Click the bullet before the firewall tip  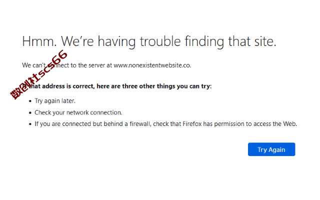click(x=30, y=124)
